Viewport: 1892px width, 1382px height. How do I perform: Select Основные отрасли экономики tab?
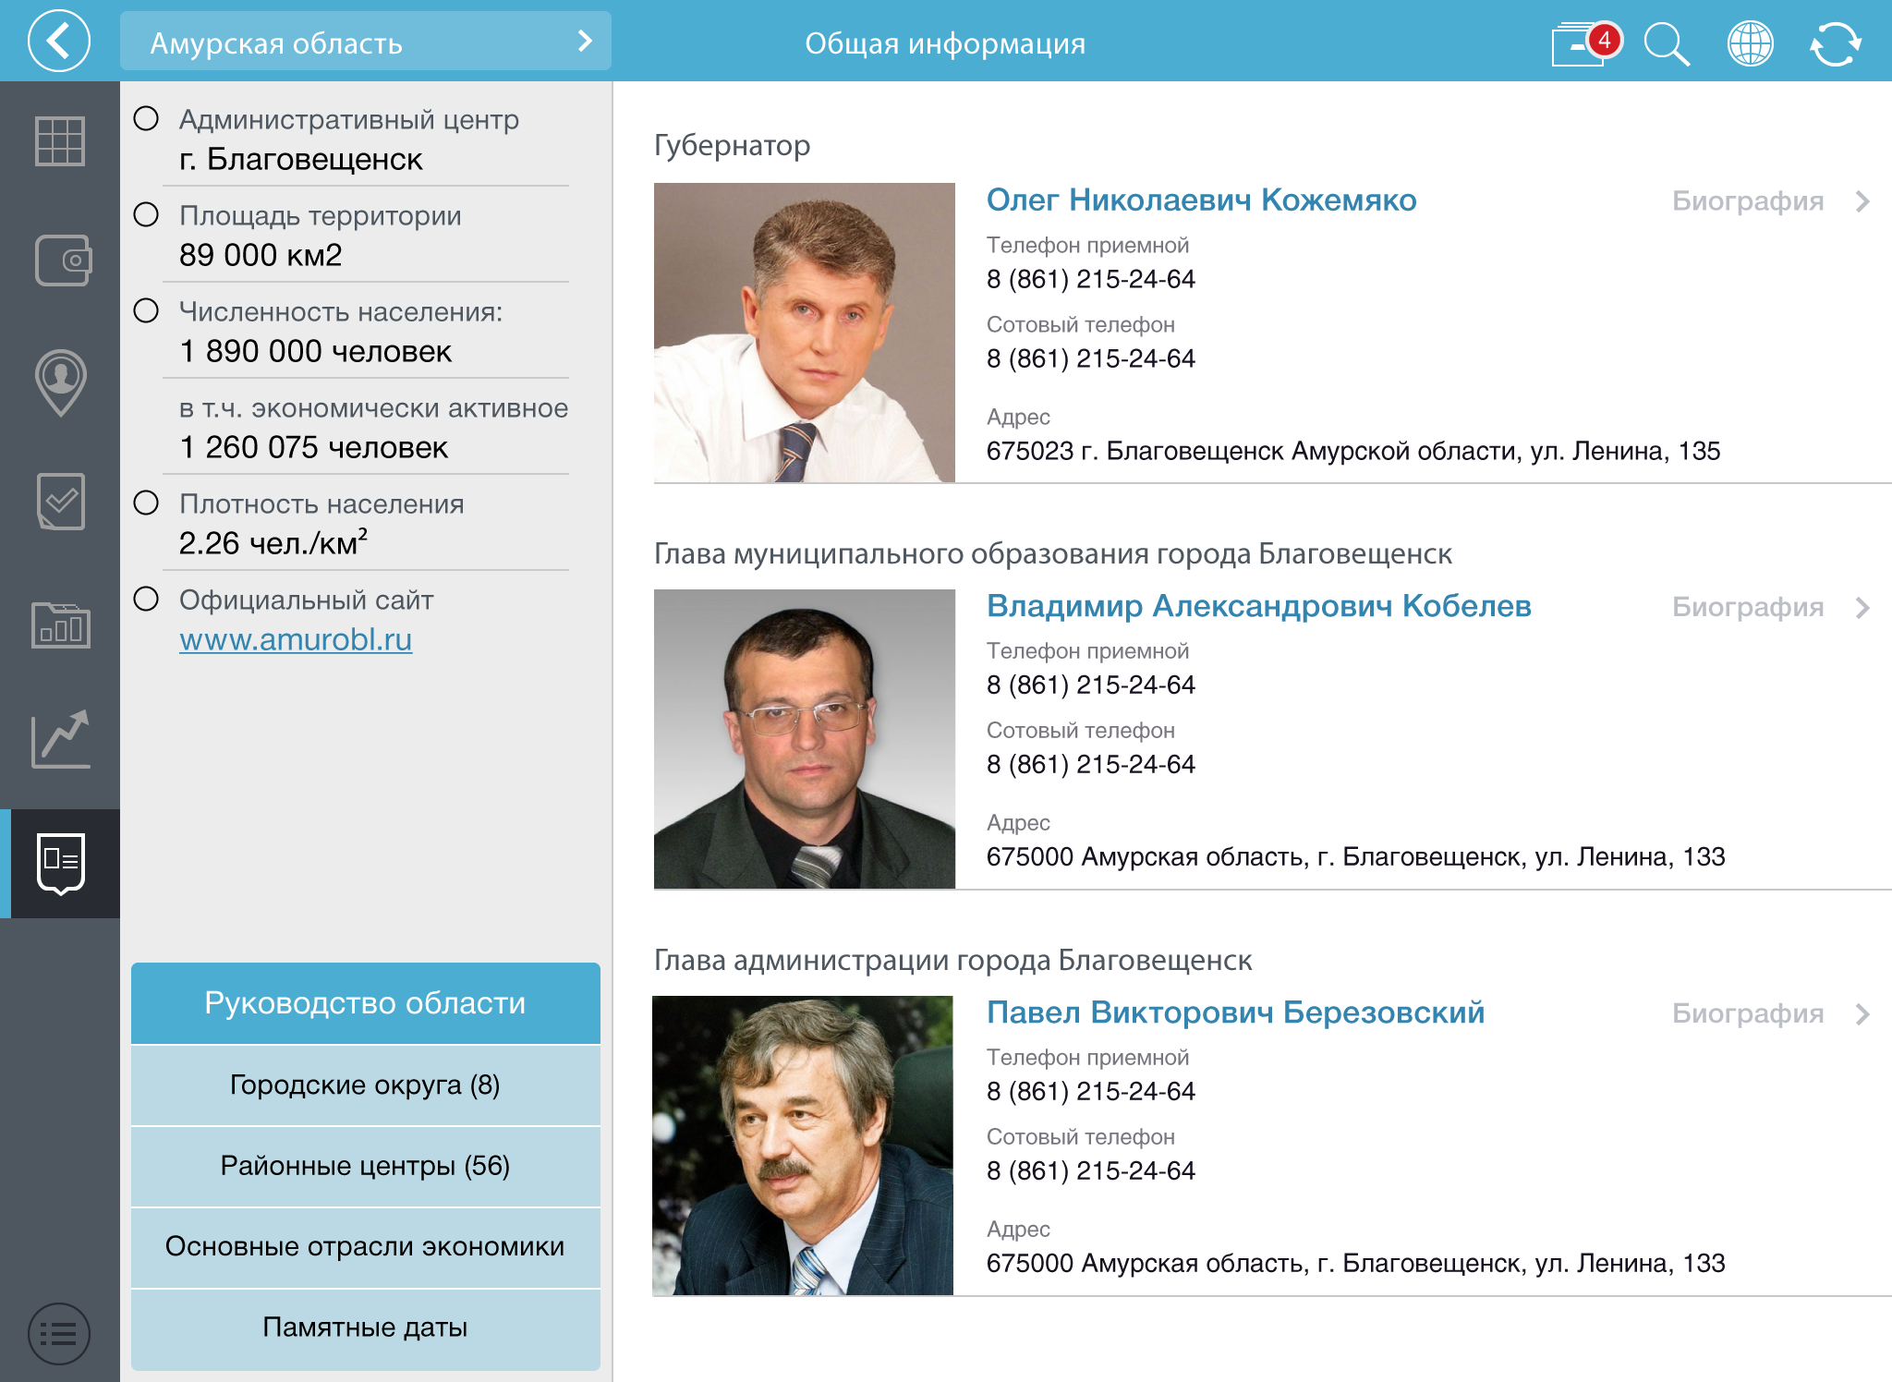click(366, 1247)
